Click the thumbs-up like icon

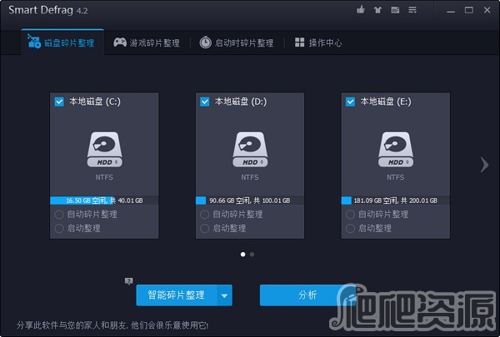click(x=361, y=10)
